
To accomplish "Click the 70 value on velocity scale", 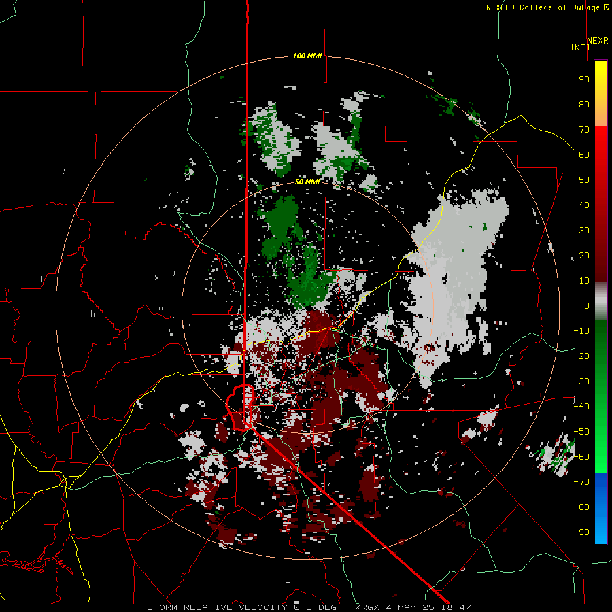I will point(584,130).
